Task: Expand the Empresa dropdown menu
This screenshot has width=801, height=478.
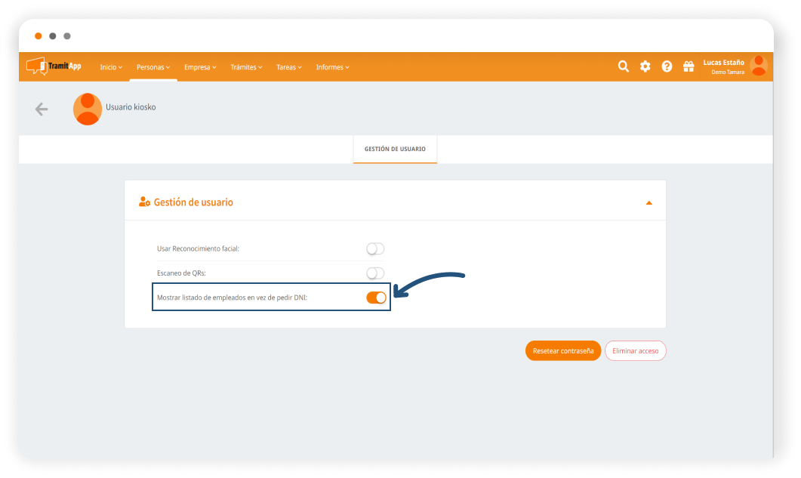Action: [x=200, y=67]
